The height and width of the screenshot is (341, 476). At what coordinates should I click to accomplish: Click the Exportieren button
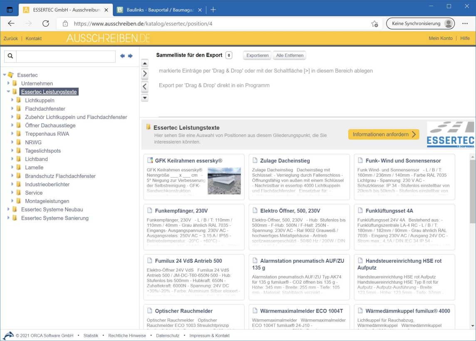(x=258, y=56)
